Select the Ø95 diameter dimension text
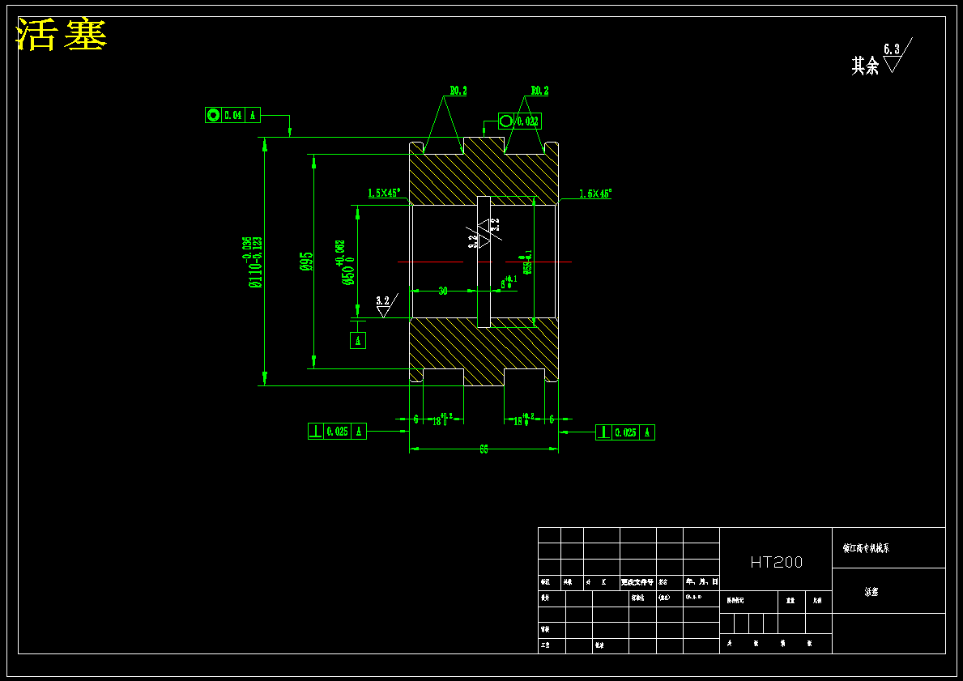The image size is (963, 681). pyautogui.click(x=306, y=262)
